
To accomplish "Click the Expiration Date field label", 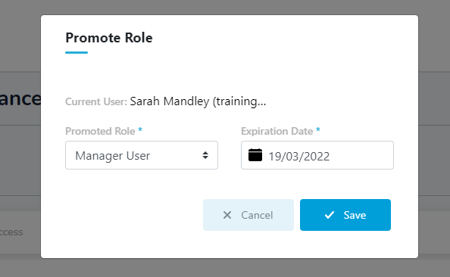I will coord(277,131).
